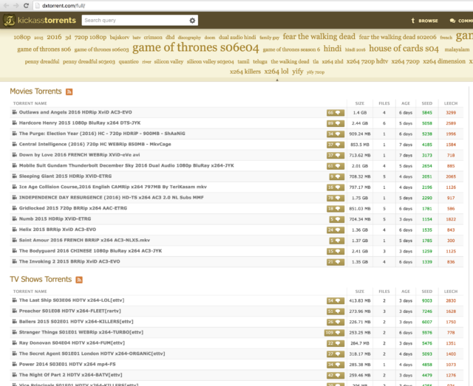
Task: Open Movies Torrents RSS feed icon
Action: coord(69,92)
